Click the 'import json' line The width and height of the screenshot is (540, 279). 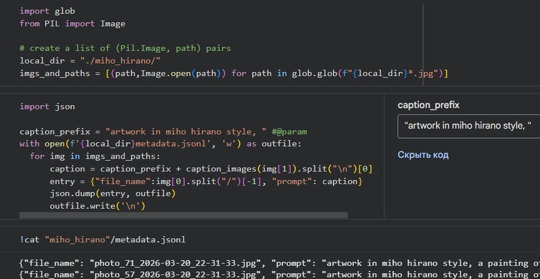(x=47, y=106)
